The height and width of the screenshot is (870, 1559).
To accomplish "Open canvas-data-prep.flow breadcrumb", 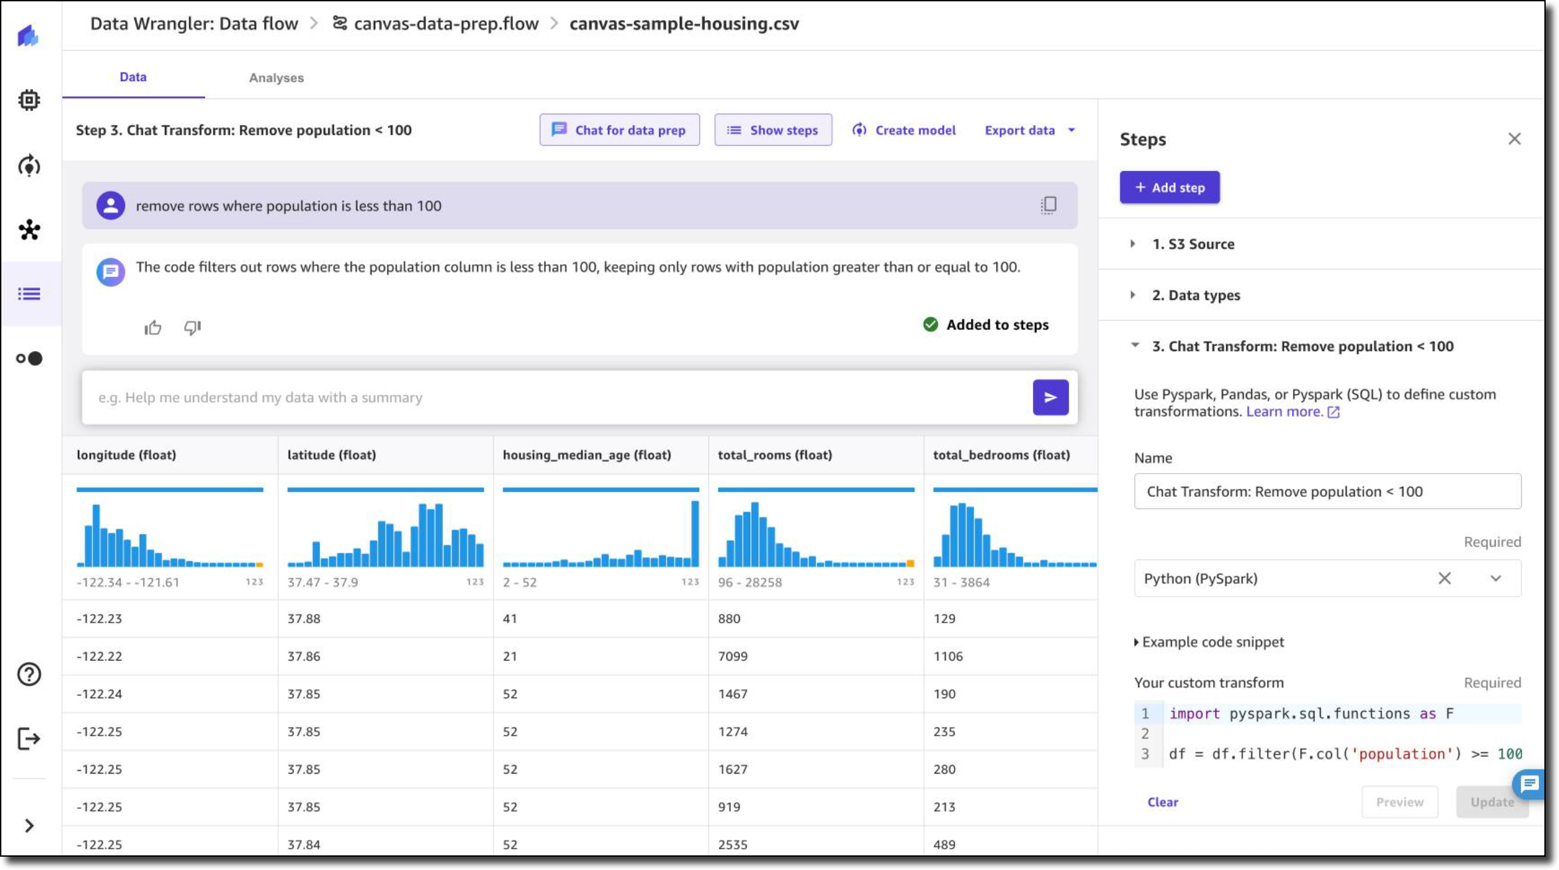I will tap(446, 24).
